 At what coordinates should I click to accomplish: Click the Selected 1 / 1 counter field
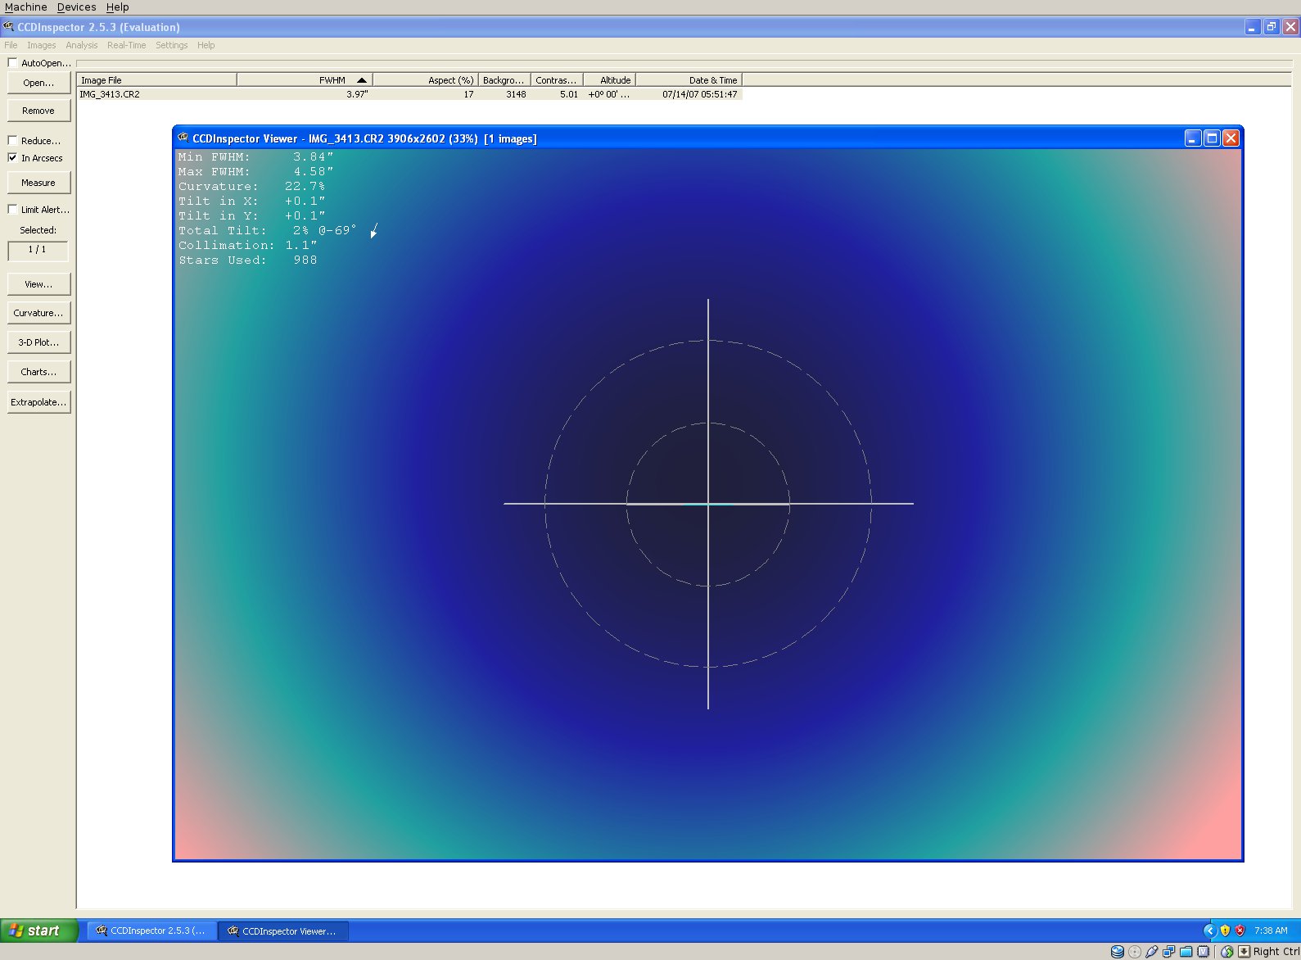(x=38, y=250)
